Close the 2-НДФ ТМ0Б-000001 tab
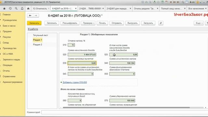The height and width of the screenshot is (117, 208). point(103,8)
